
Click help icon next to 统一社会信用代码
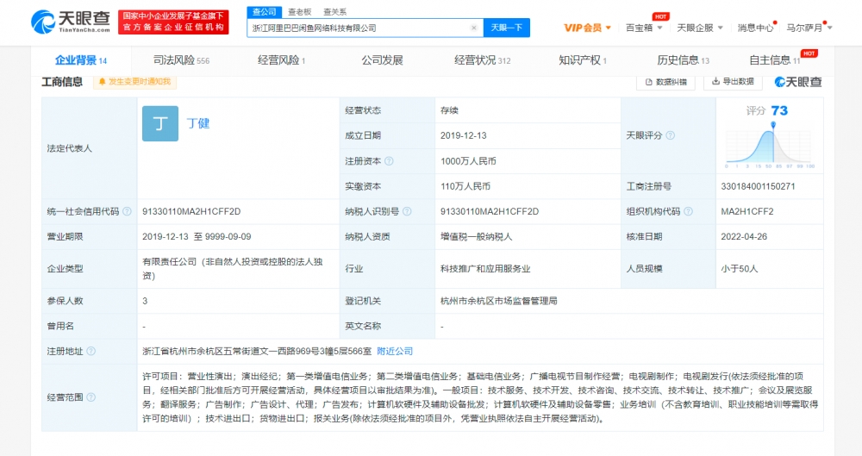(127, 211)
